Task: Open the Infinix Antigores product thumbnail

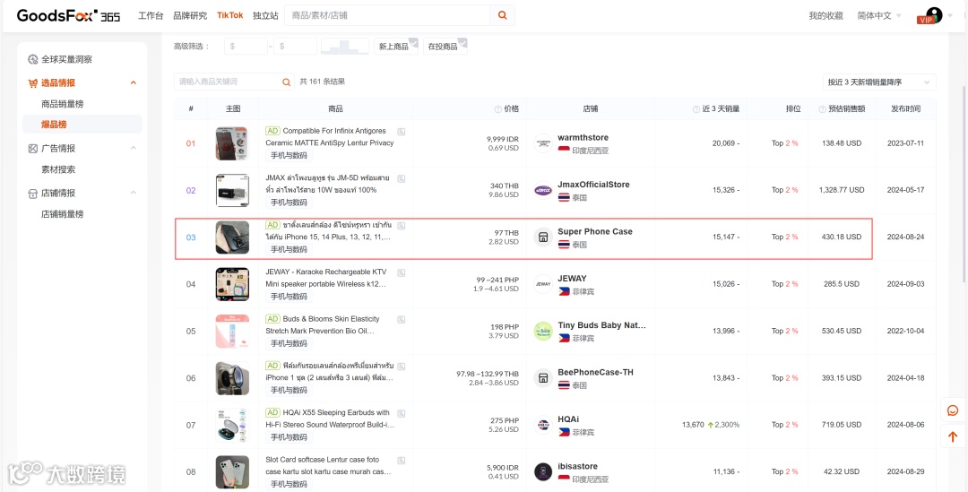Action: click(232, 143)
